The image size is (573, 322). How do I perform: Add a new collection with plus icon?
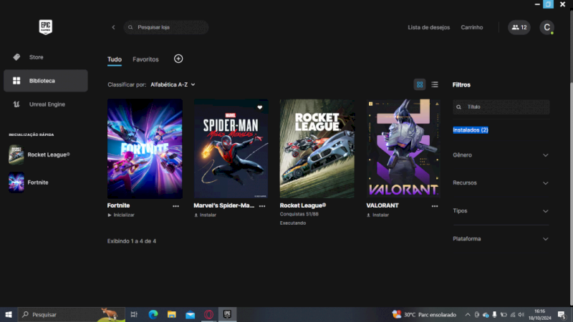point(178,59)
